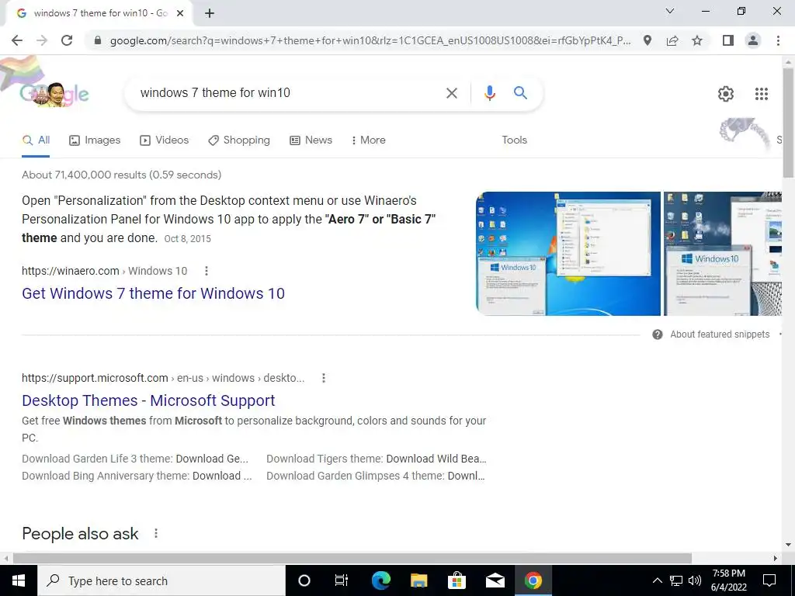Screen dimensions: 795x596
Task: Click the taskbar search box
Action: 161,580
